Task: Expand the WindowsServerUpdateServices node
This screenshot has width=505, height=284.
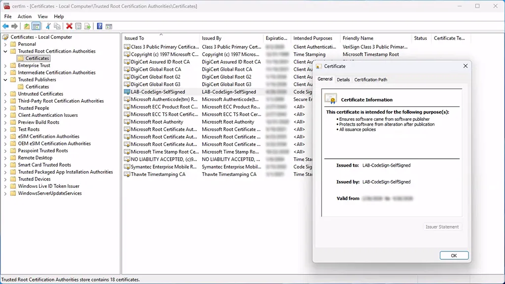Action: coord(5,193)
